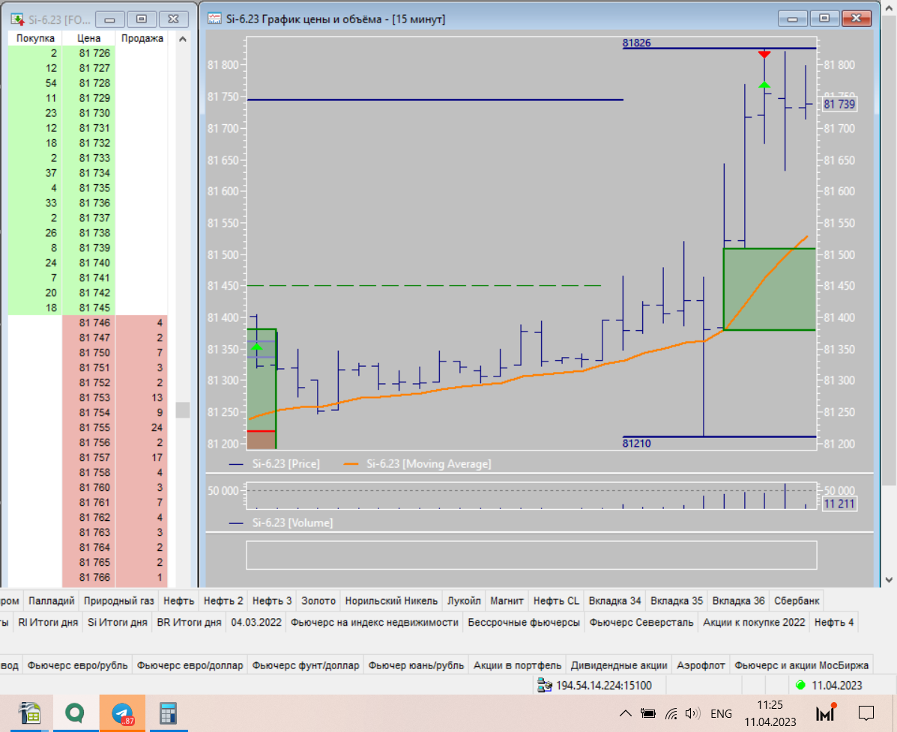Open the BR Итоги дня tab
This screenshot has height=732, width=897.
189,622
